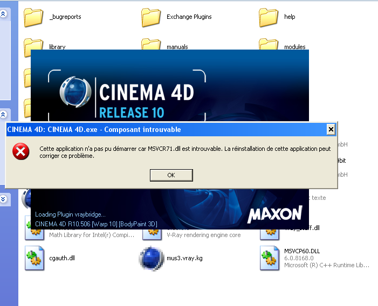The width and height of the screenshot is (378, 306).
Task: Click the Cinema 4D sphere logo on splash
Action: point(75,92)
